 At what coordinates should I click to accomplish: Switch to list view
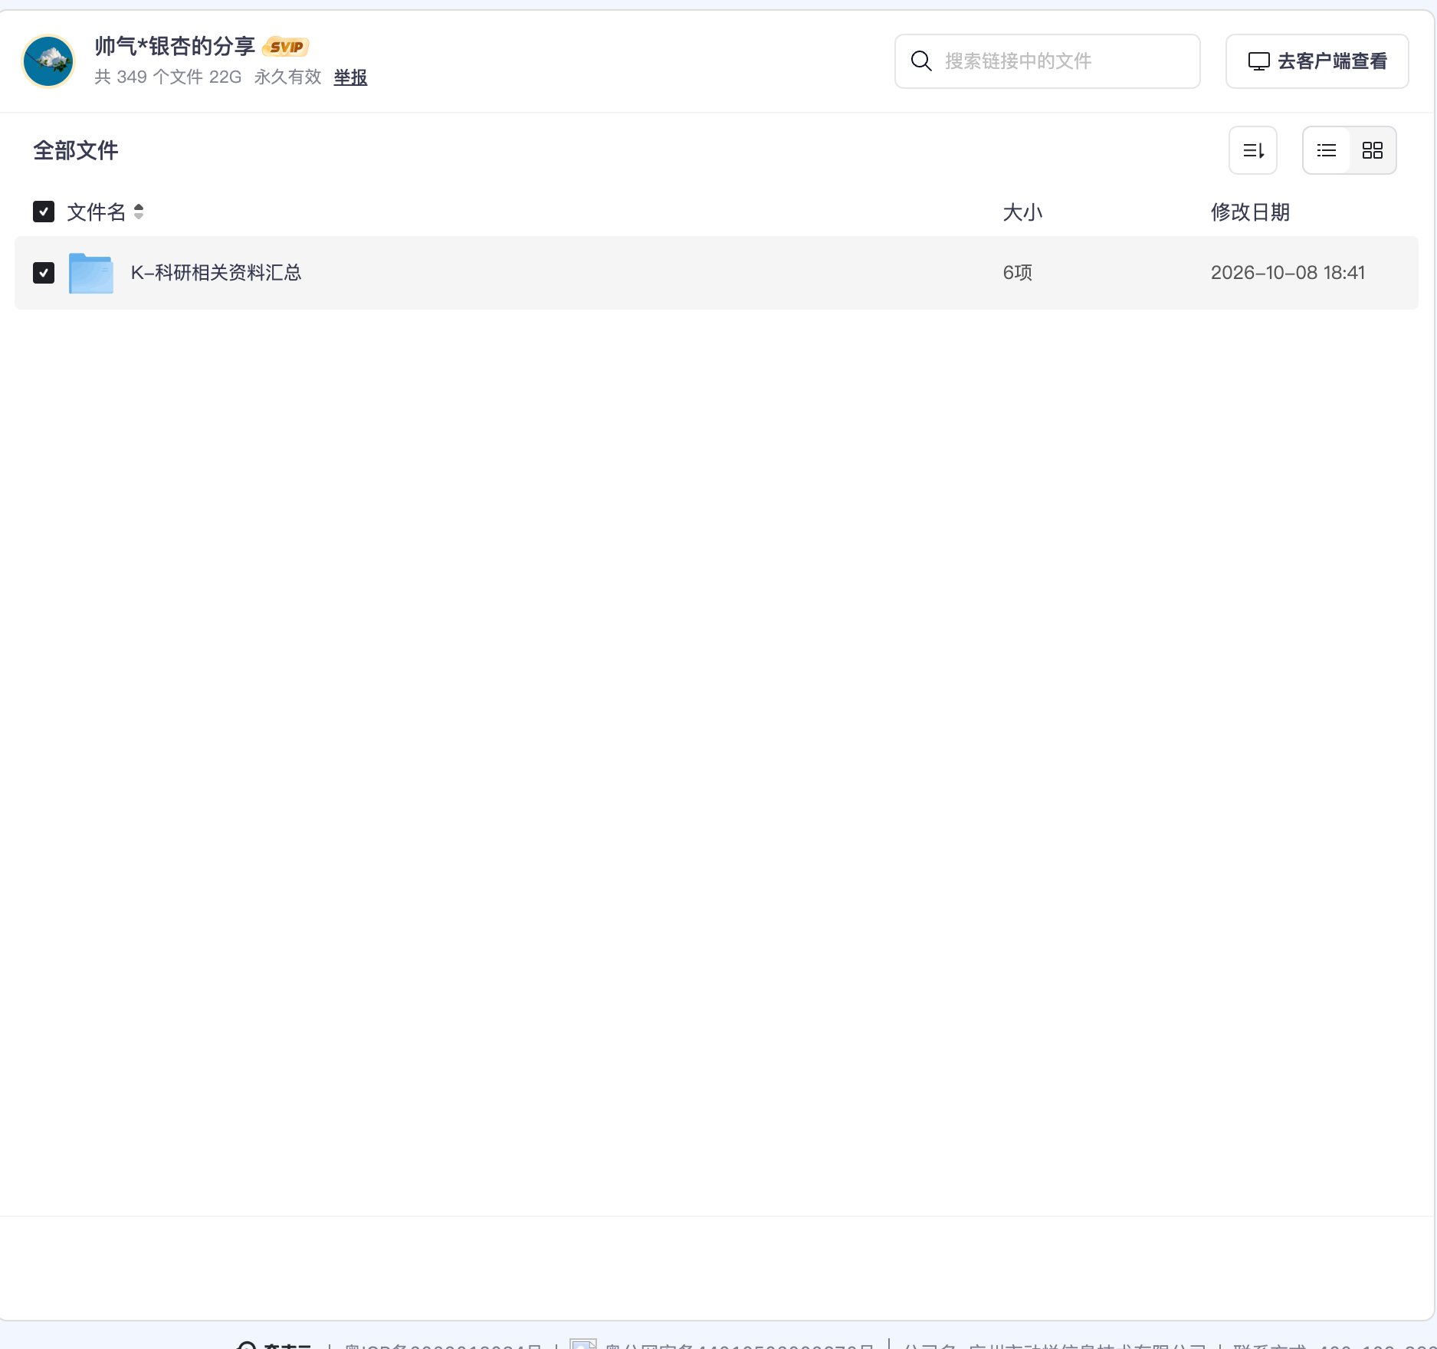pyautogui.click(x=1327, y=150)
